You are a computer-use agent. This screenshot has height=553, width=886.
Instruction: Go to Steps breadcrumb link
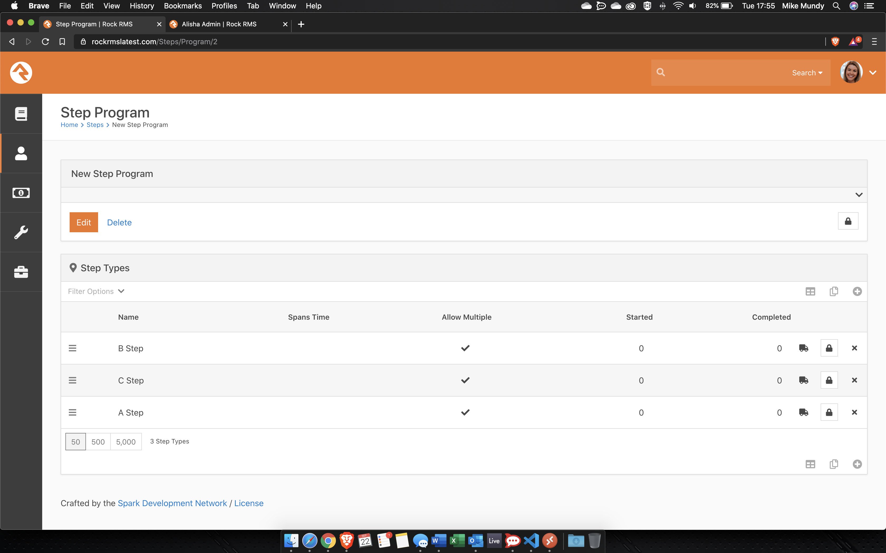click(x=95, y=125)
